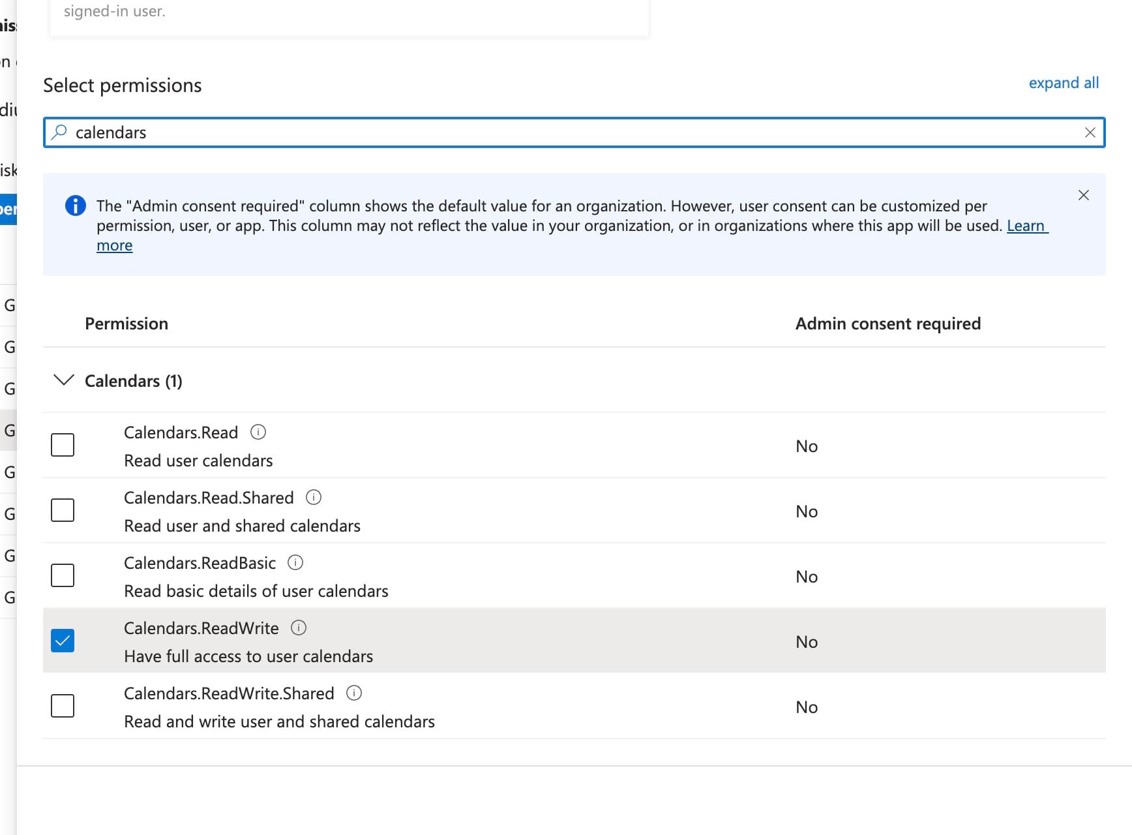Click expand all link
1132x835 pixels.
pos(1064,83)
